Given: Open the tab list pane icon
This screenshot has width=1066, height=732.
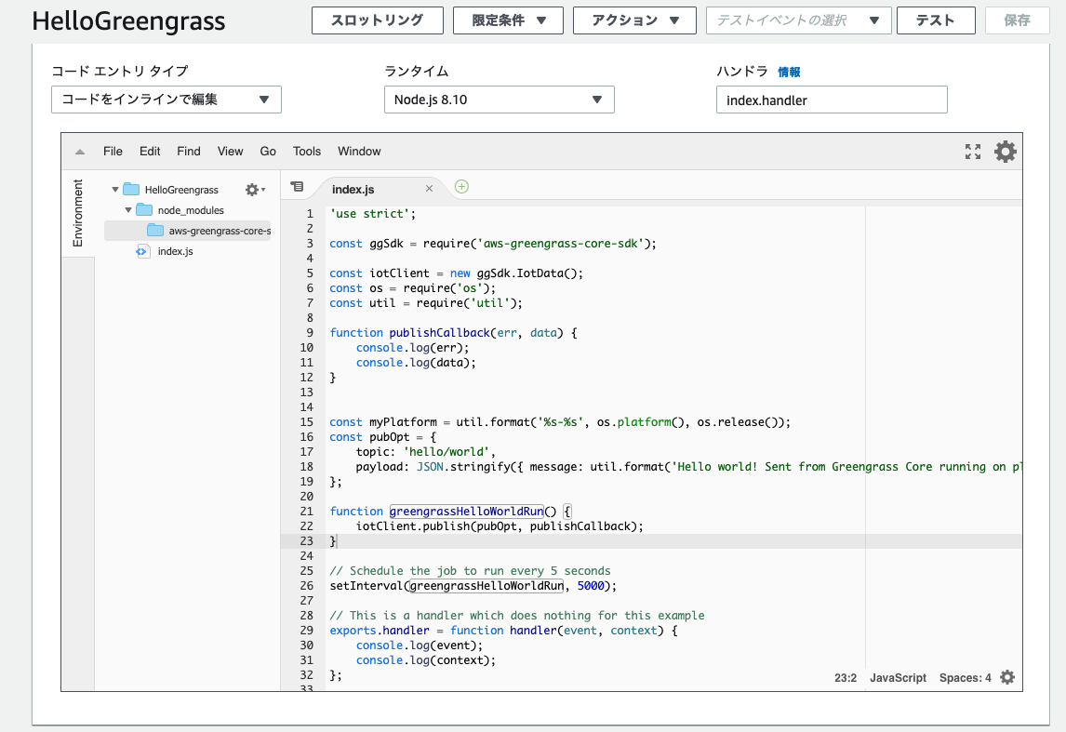Looking at the screenshot, I should pyautogui.click(x=297, y=186).
